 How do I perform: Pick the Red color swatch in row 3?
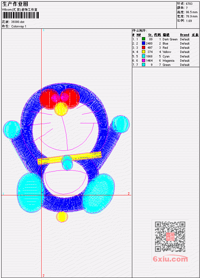144,47
